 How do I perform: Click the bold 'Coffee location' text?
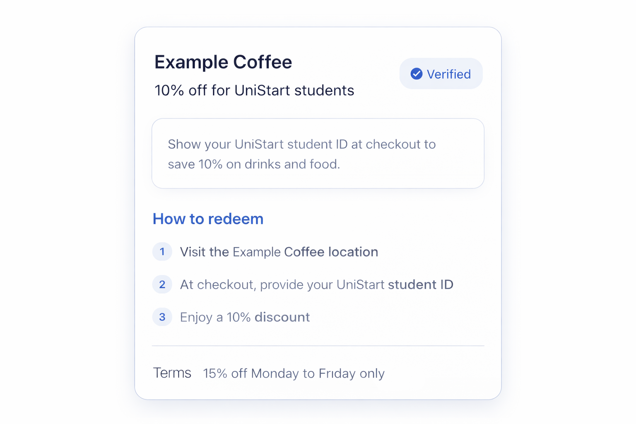point(331,252)
